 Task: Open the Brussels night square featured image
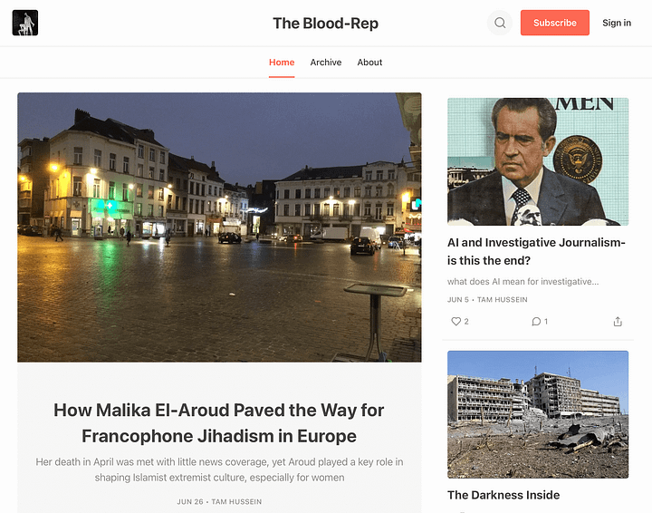[219, 227]
